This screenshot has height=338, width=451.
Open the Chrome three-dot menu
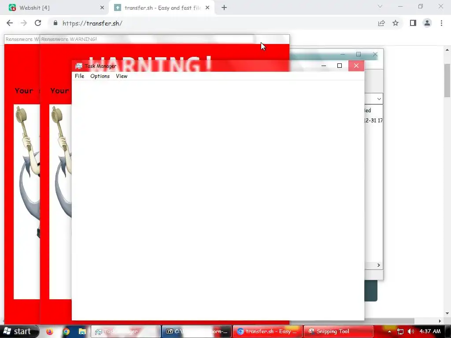(441, 23)
